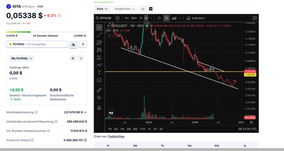
Task: Activate the zoom in tool
Action: (x=99, y=98)
